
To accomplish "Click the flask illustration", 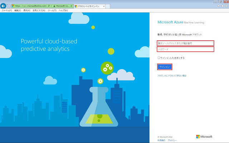I will coord(99,107).
